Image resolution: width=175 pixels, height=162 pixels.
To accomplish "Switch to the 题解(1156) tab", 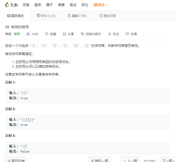I will tap(77, 16).
